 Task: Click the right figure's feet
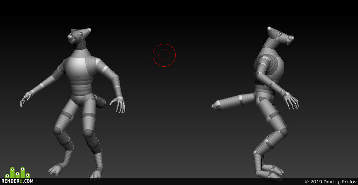pos(272,172)
